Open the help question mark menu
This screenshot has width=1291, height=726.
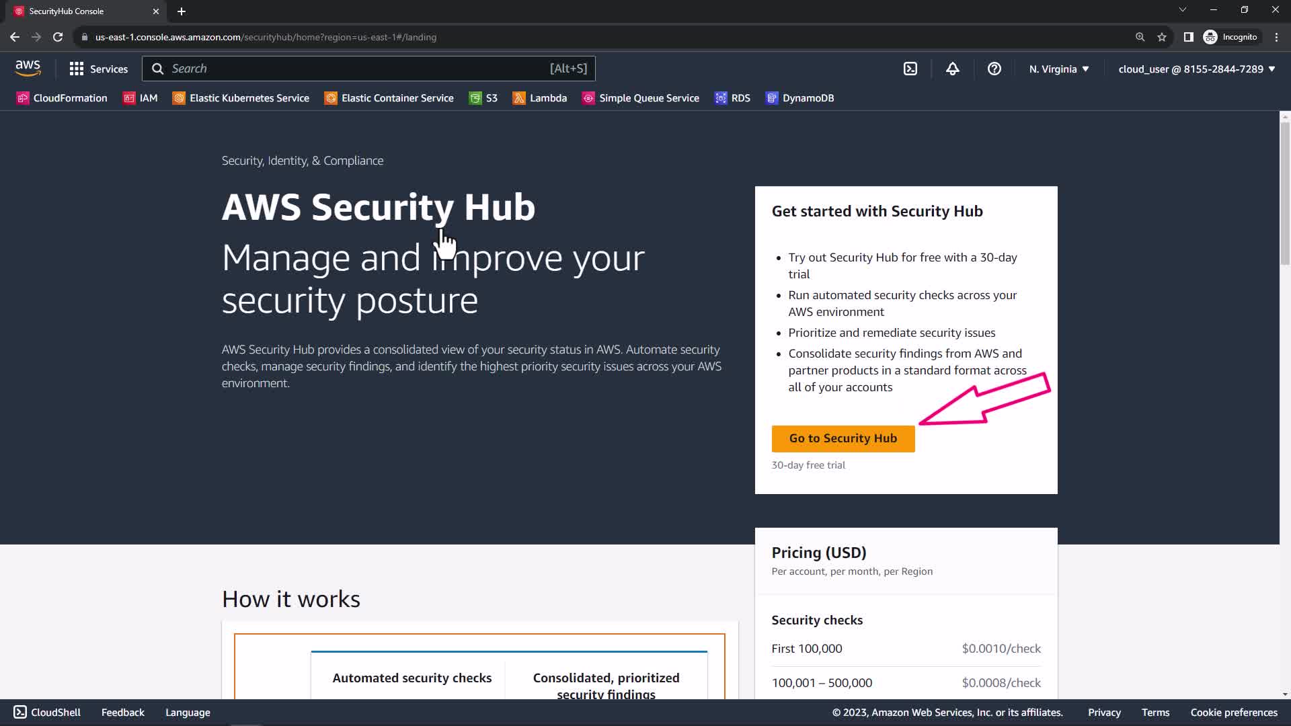coord(994,69)
